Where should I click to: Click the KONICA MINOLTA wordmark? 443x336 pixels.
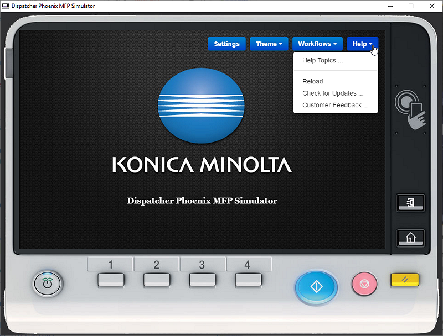tap(202, 165)
